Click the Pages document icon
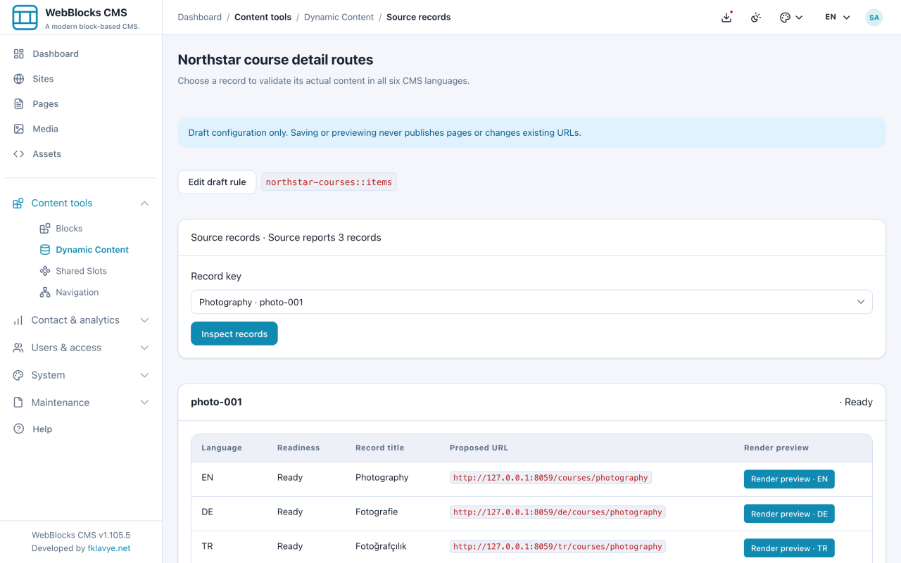This screenshot has width=901, height=563. (19, 103)
